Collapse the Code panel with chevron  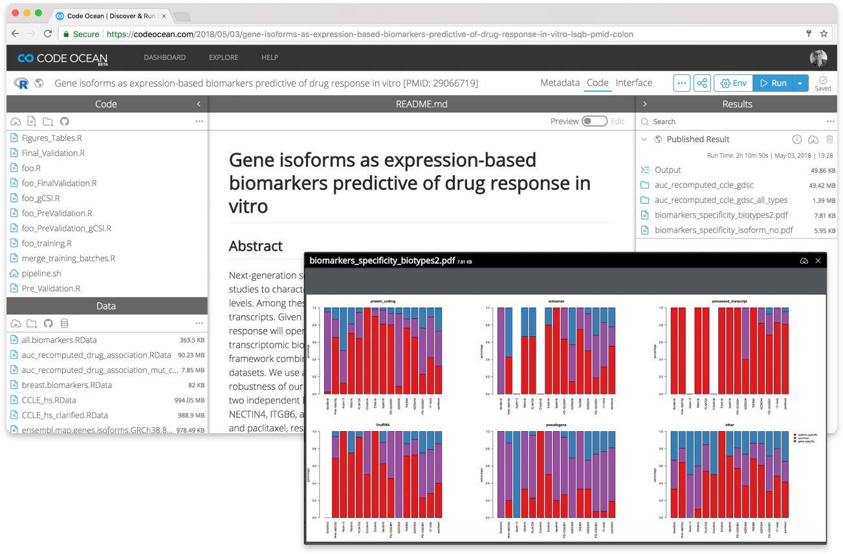(199, 104)
